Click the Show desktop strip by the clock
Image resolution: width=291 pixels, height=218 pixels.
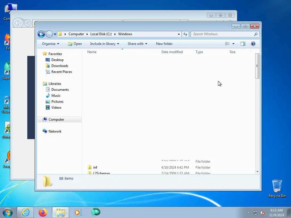[289, 212]
